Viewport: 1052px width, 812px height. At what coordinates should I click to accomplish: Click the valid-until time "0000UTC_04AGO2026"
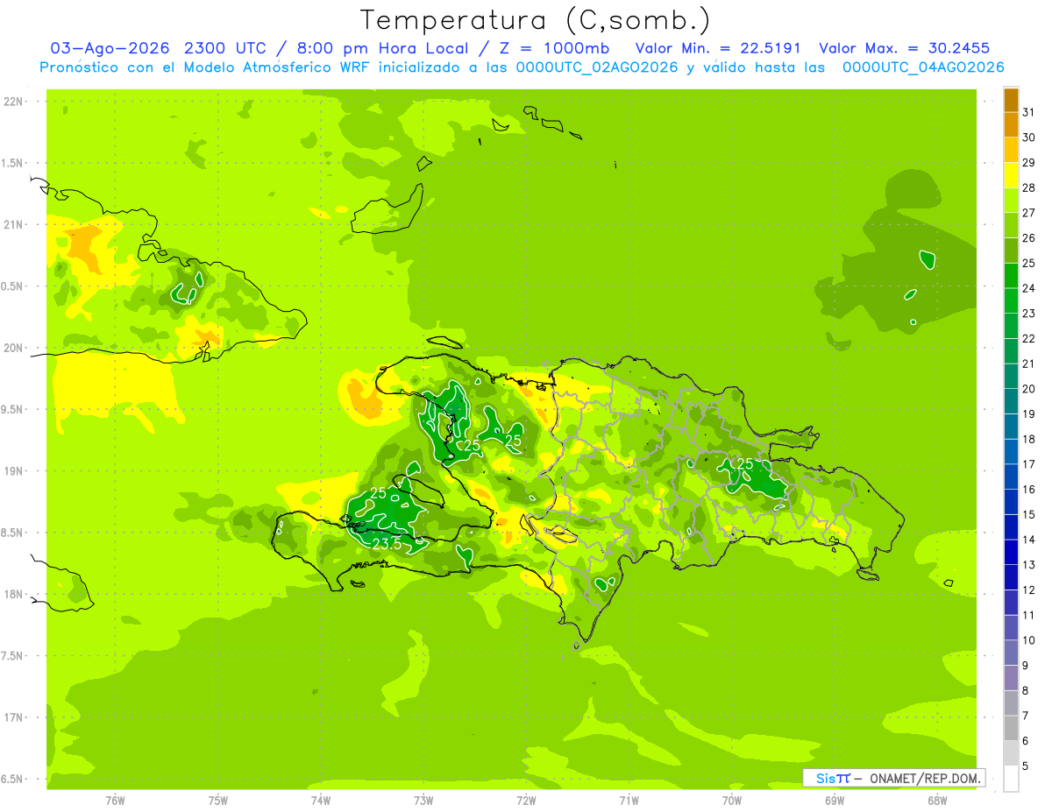coord(924,67)
